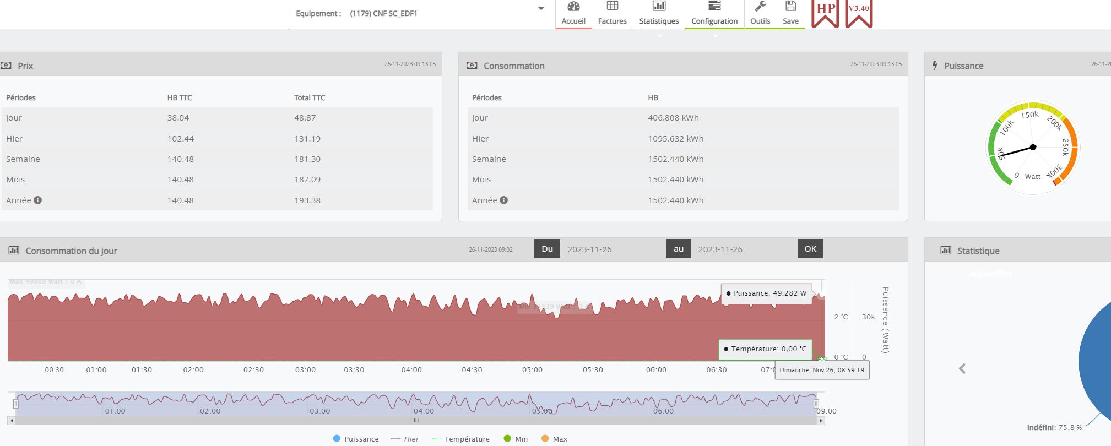Click the previous chevron in Statistique panel
This screenshot has width=1111, height=446.
click(x=962, y=369)
